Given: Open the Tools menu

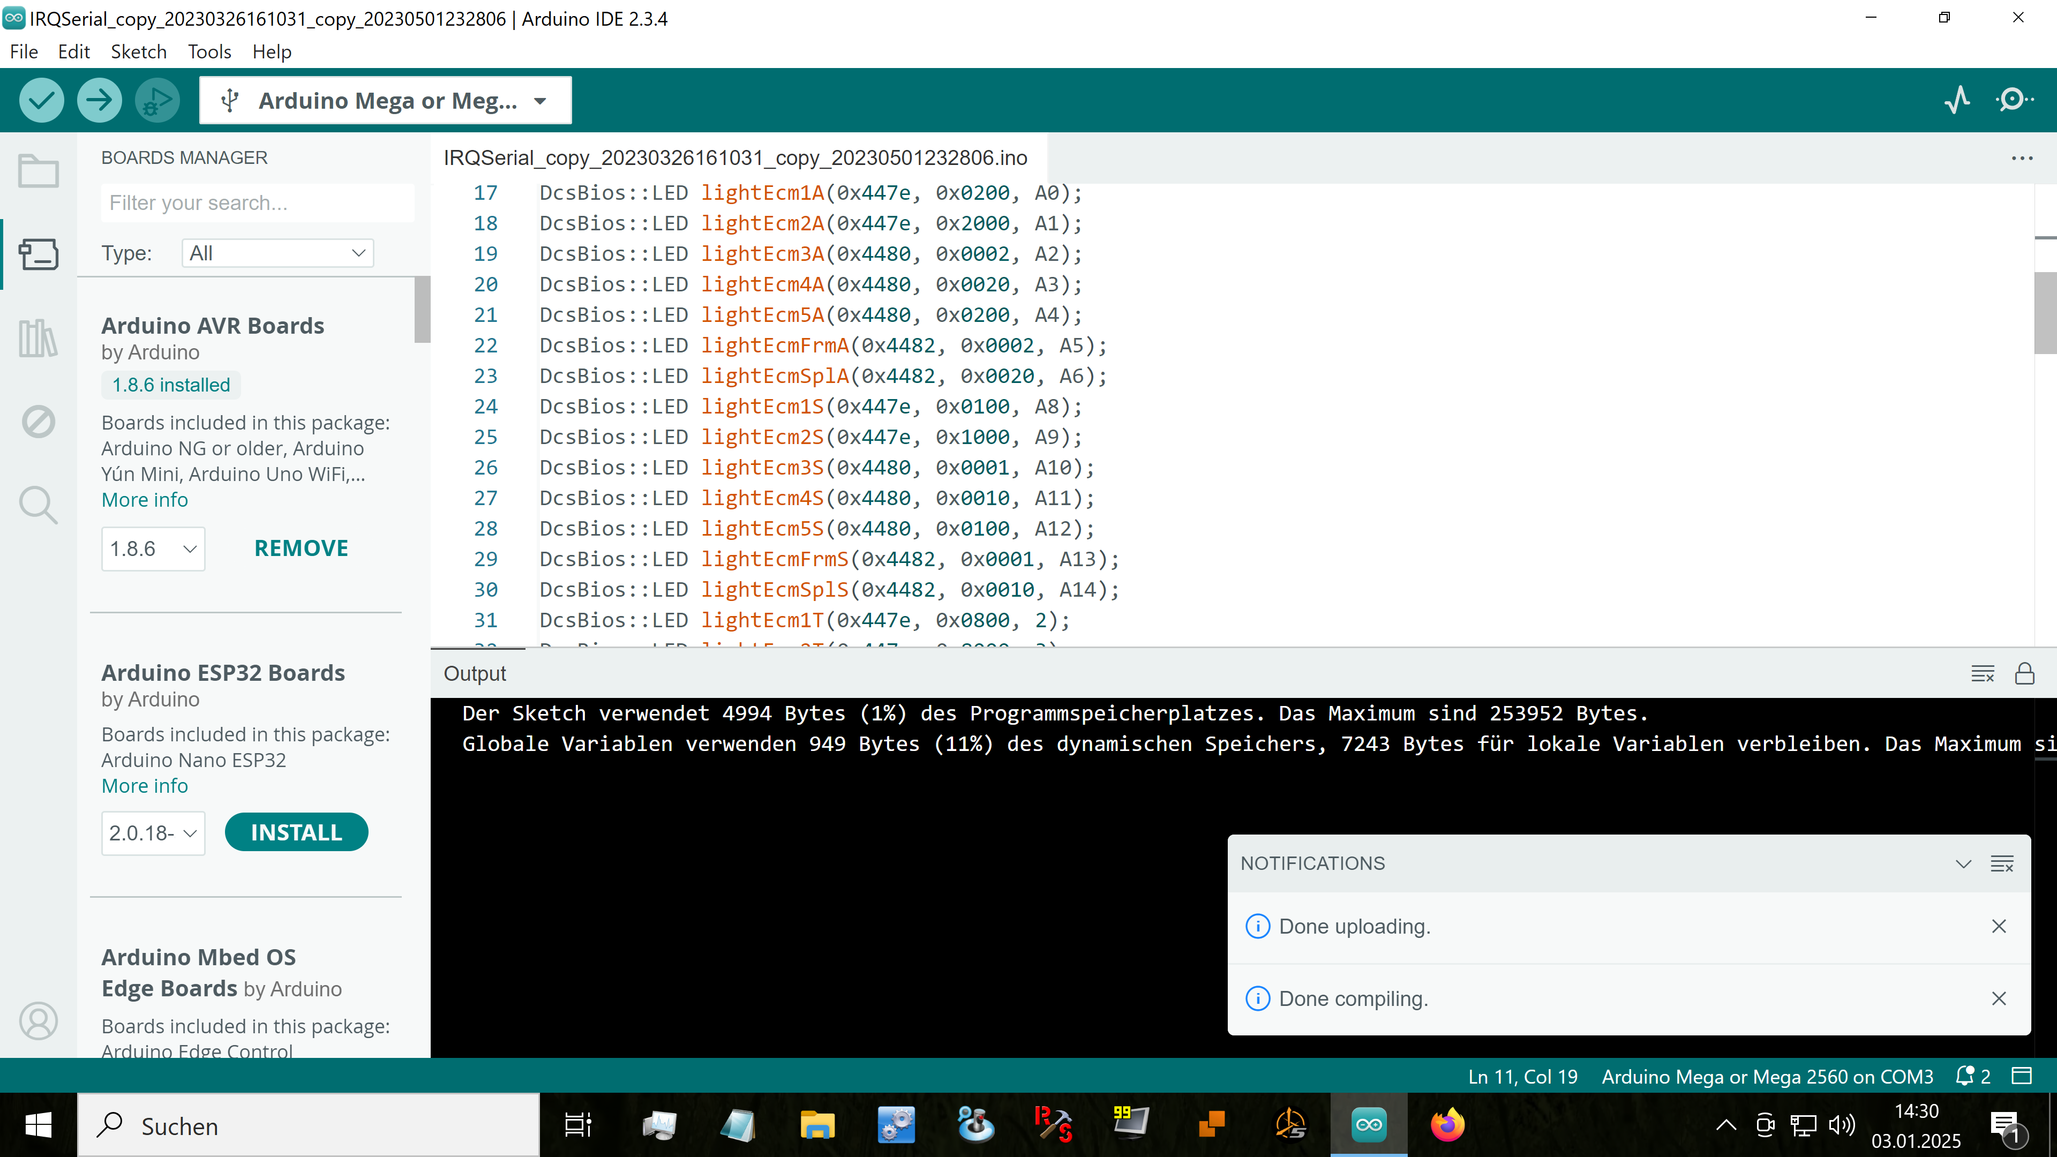Looking at the screenshot, I should point(209,52).
